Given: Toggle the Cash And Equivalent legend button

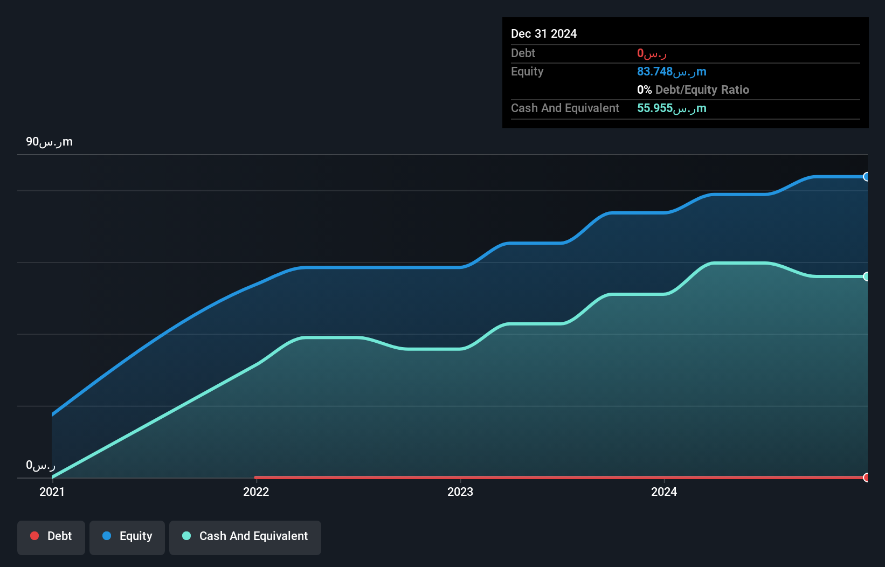Looking at the screenshot, I should [x=245, y=537].
